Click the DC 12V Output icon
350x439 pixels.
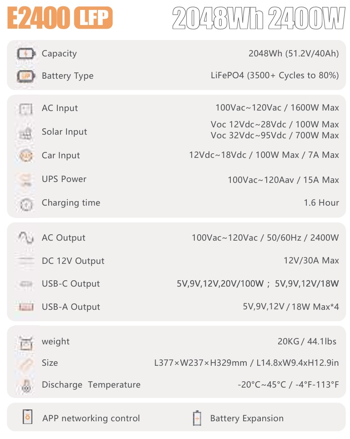(x=26, y=261)
